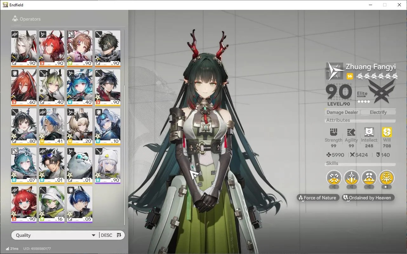Open the fully gold flower skill icon
This screenshot has height=254, width=407.
[x=386, y=178]
